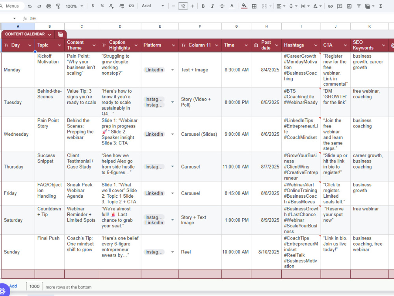Format as currency with dollar icon

click(93, 6)
